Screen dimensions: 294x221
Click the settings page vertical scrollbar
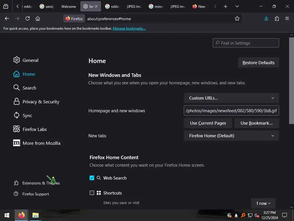tap(291, 81)
